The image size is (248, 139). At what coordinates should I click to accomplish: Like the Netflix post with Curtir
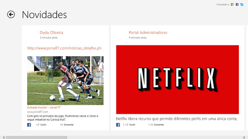point(130,125)
